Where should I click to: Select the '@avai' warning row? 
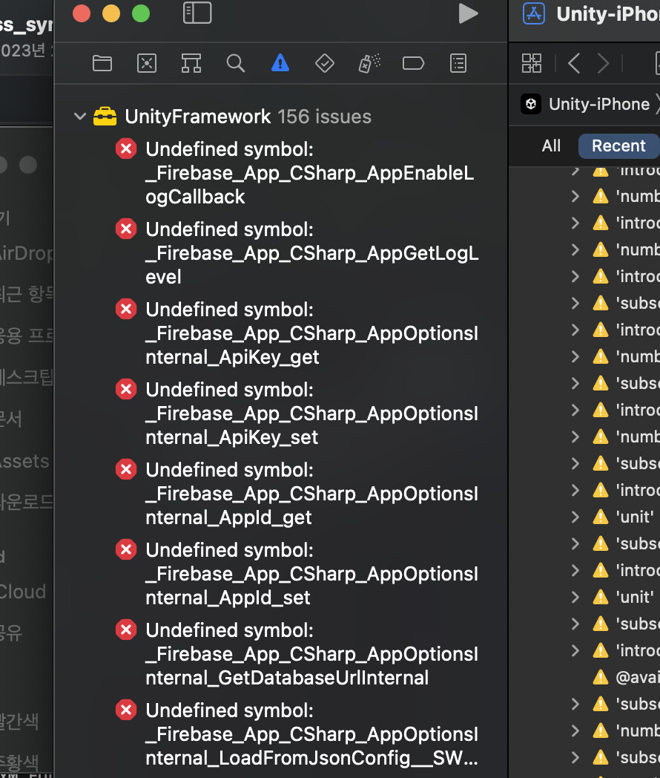627,677
